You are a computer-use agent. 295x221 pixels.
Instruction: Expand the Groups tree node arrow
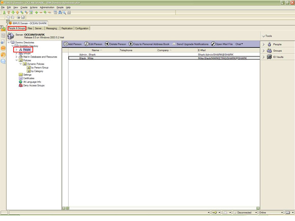pyautogui.click(x=17, y=53)
